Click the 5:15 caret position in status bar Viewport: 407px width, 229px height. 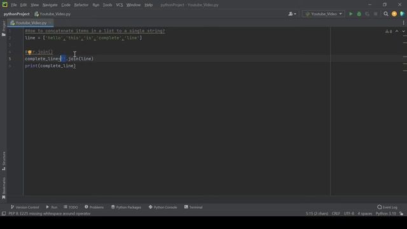pos(317,214)
